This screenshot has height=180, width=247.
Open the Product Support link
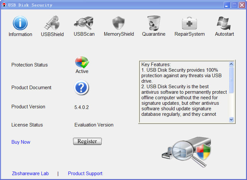click(x=85, y=174)
